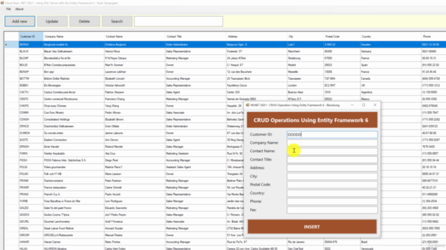Screen dimensions: 446x250
Task: Select the Eastern Connection company cell
Action: (74, 140)
